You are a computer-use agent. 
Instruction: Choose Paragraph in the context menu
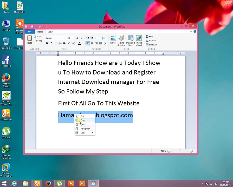click(85, 129)
